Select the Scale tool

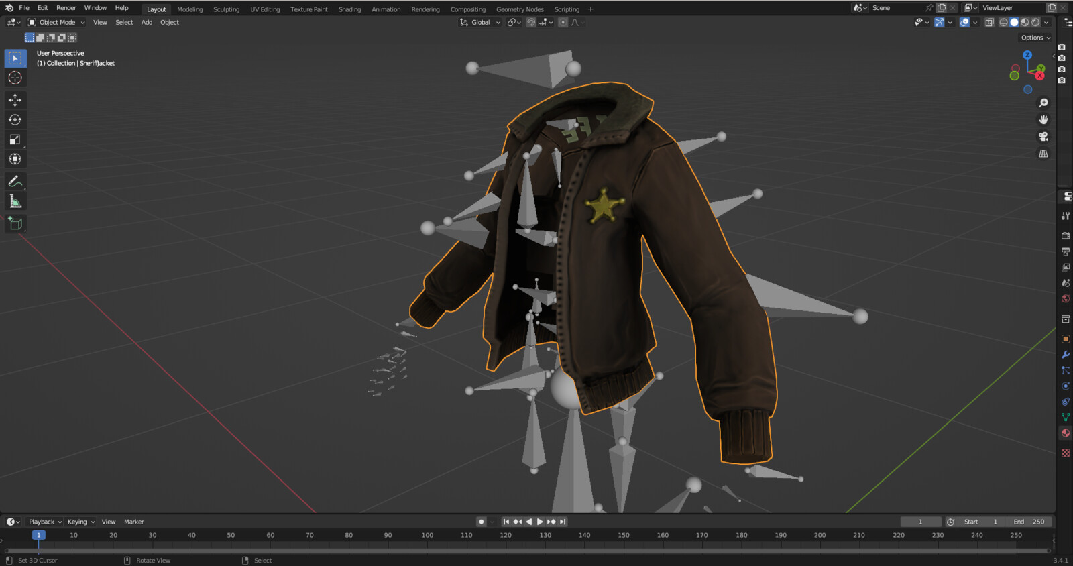pyautogui.click(x=15, y=139)
